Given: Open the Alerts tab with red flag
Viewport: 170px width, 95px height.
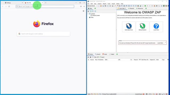Looking at the screenshot, I should click(105, 54).
